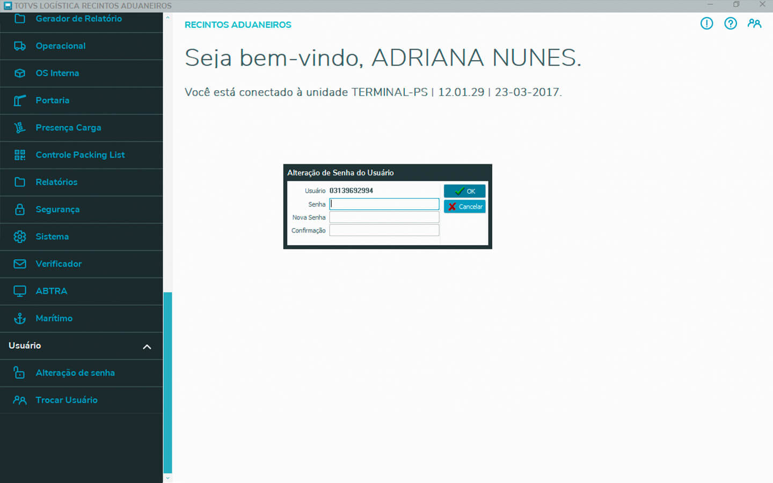This screenshot has width=773, height=483.
Task: Collapse the Usuário section chevron
Action: [147, 347]
